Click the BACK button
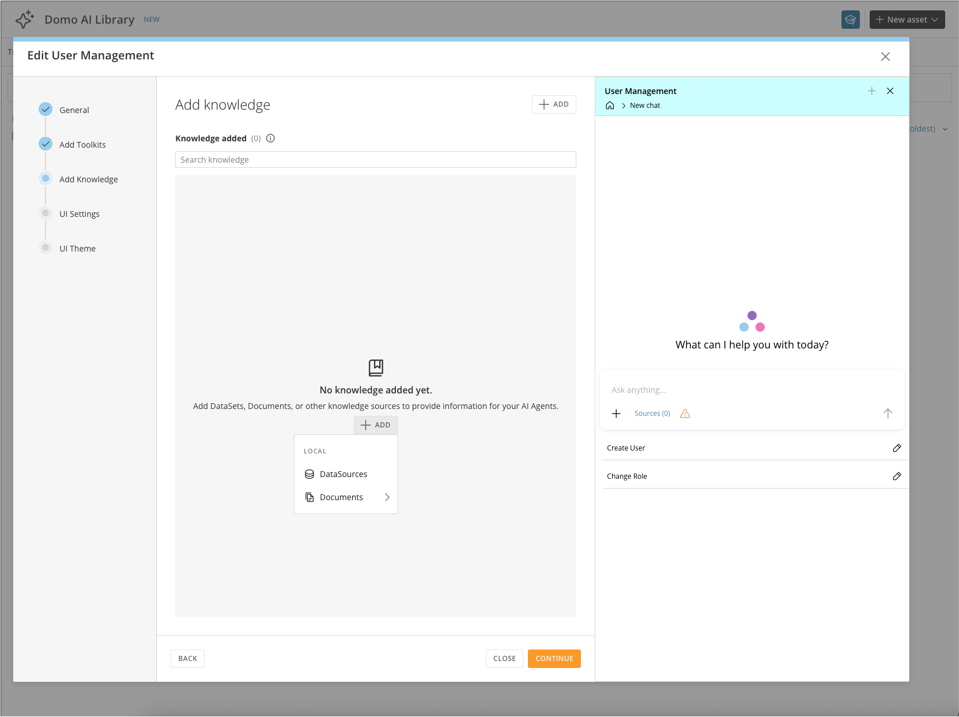959x717 pixels. 187,659
